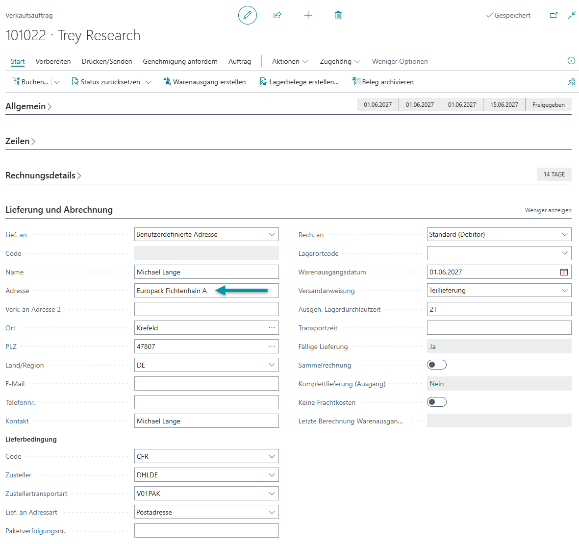This screenshot has width=579, height=544.
Task: Click Status zurücksetzen action
Action: pyautogui.click(x=106, y=82)
